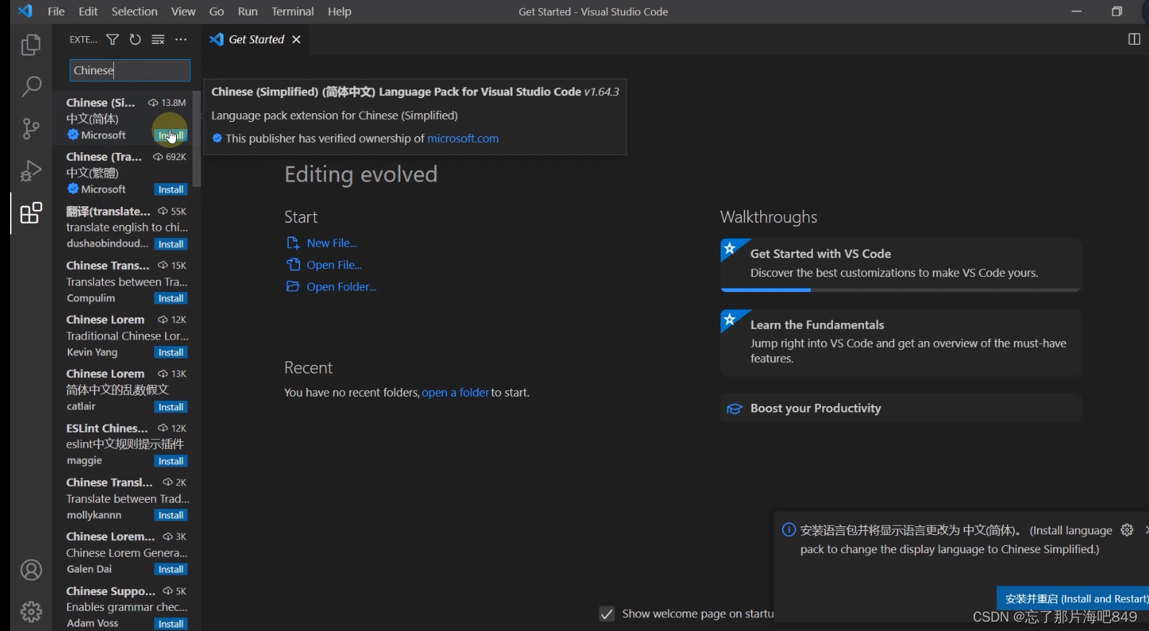Install Chinese (Simplified) language pack
Screen dimensions: 1149x631
coord(171,136)
